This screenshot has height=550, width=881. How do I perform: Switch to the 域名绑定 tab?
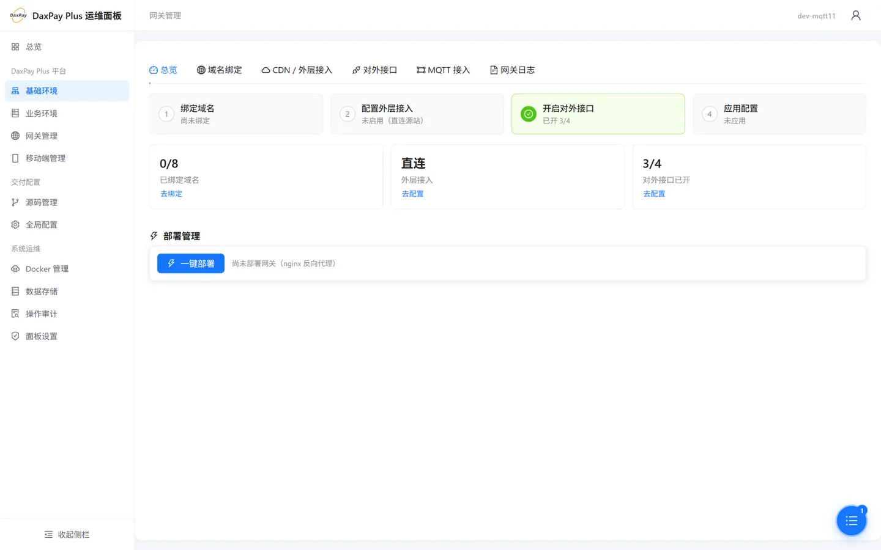219,70
